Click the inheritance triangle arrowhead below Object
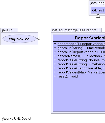The width and height of the screenshot is (105, 123). click(98, 16)
